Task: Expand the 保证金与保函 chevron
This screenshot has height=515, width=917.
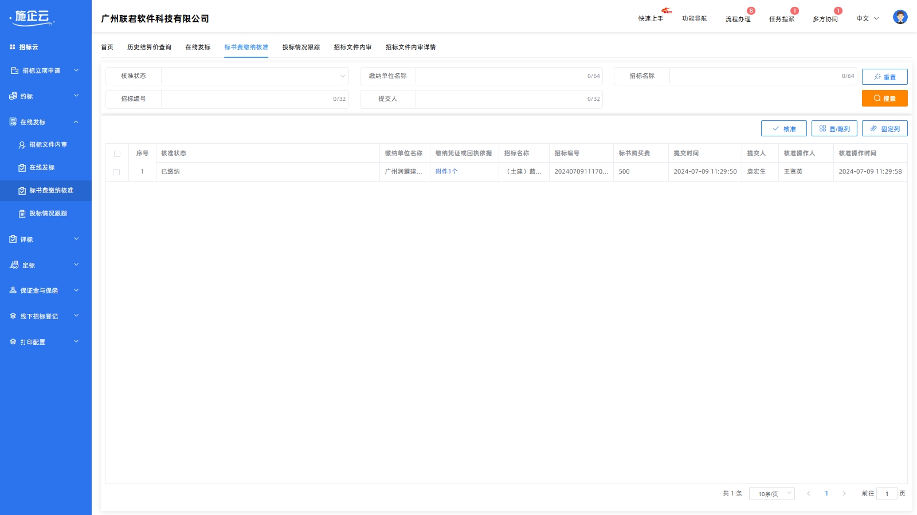Action: point(76,290)
